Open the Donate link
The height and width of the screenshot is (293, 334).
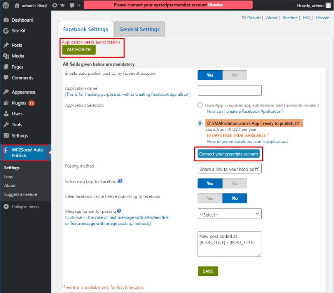coord(322,18)
